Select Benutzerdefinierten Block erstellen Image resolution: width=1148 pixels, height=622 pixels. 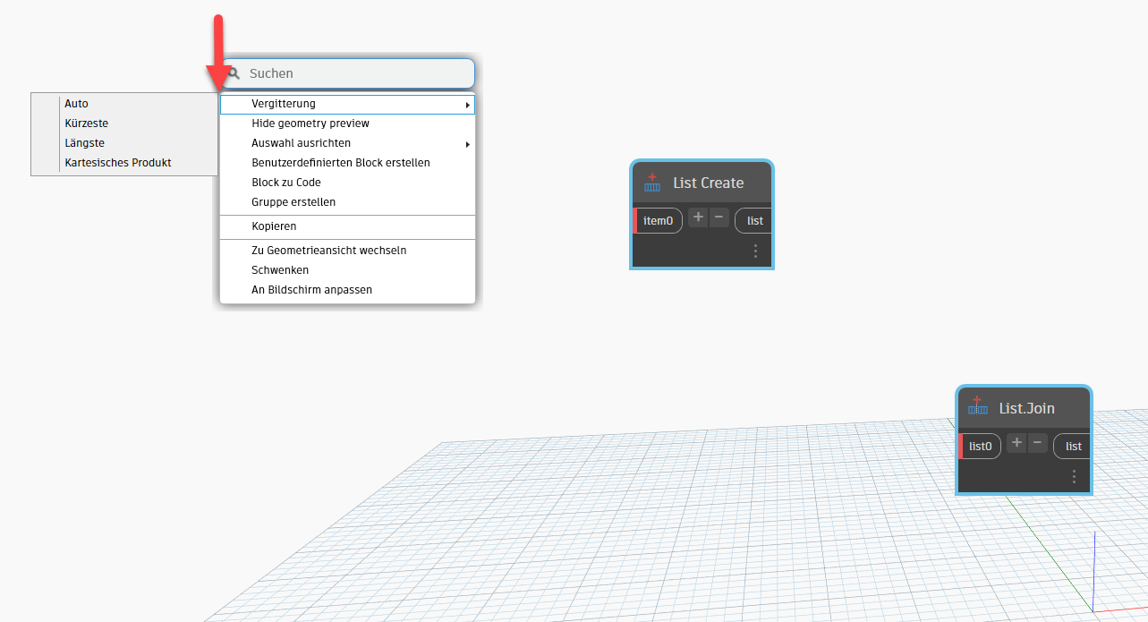[x=347, y=163]
